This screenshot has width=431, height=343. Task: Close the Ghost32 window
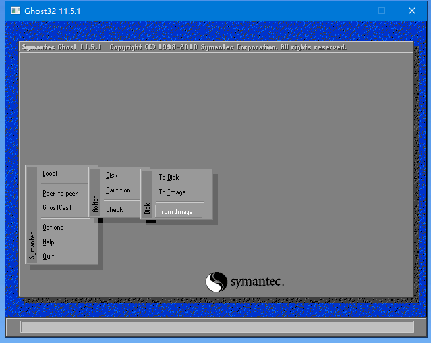[x=412, y=11]
